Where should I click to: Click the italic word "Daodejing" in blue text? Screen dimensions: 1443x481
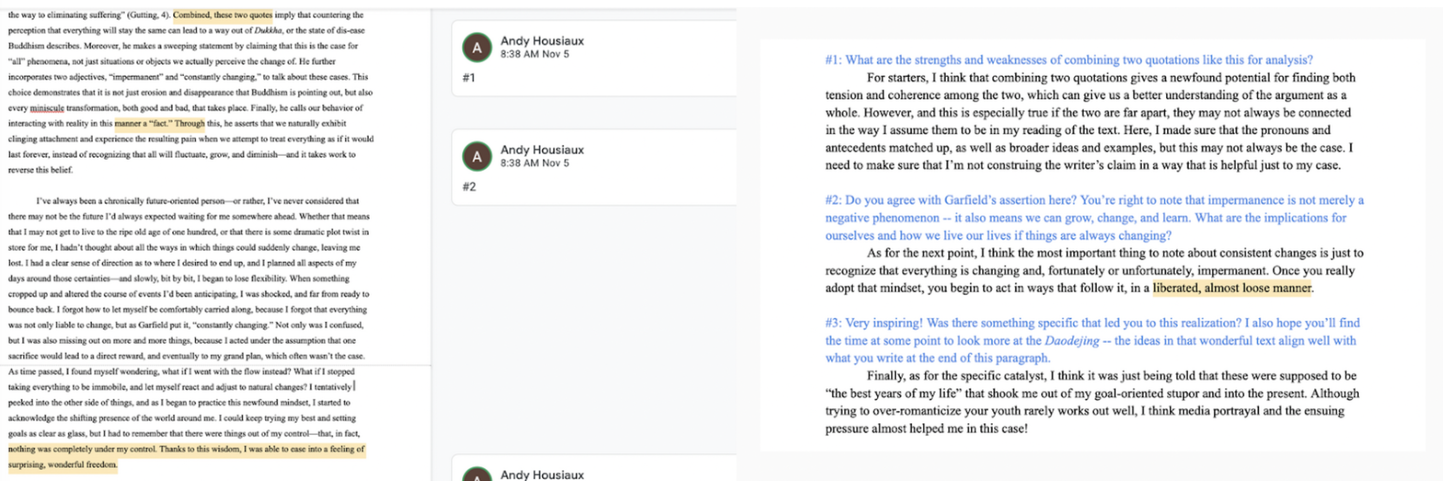pos(1072,341)
